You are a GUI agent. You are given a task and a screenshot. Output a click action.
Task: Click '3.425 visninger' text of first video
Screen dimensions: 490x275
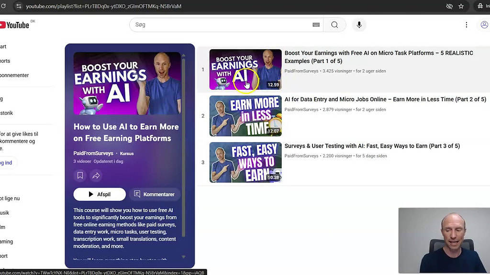(x=337, y=71)
